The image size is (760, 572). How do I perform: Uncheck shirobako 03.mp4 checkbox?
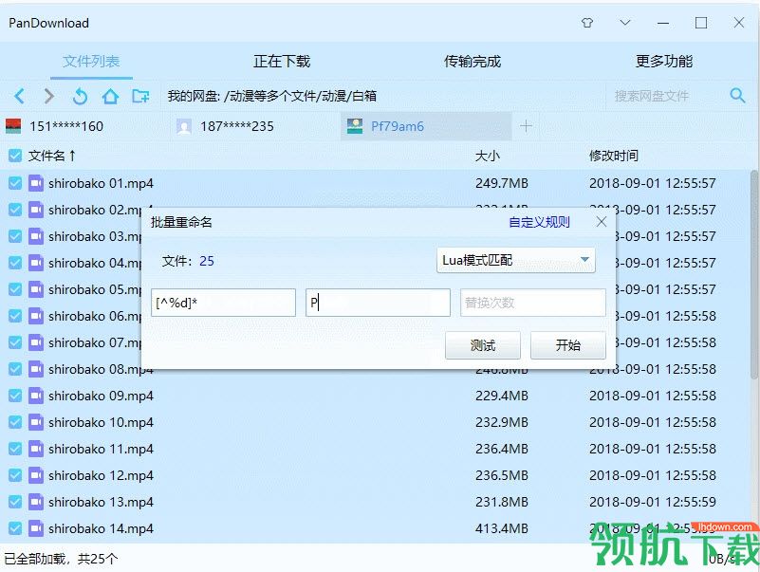[15, 236]
